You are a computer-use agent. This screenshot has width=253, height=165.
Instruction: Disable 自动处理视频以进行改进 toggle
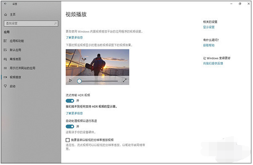pyautogui.click(x=70, y=127)
